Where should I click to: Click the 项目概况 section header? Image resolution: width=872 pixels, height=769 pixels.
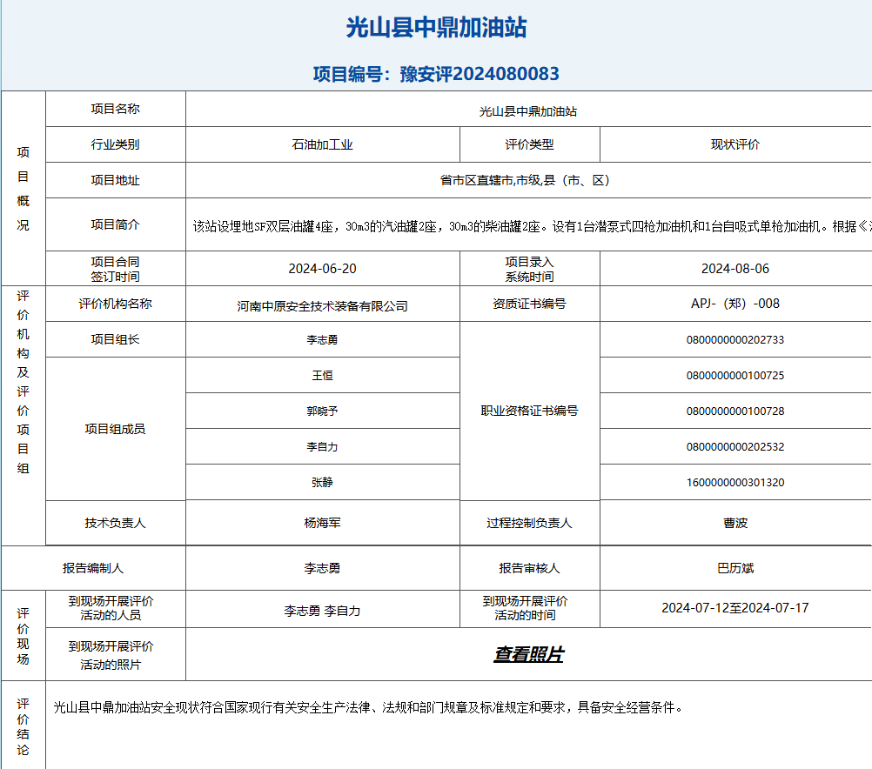tap(23, 189)
